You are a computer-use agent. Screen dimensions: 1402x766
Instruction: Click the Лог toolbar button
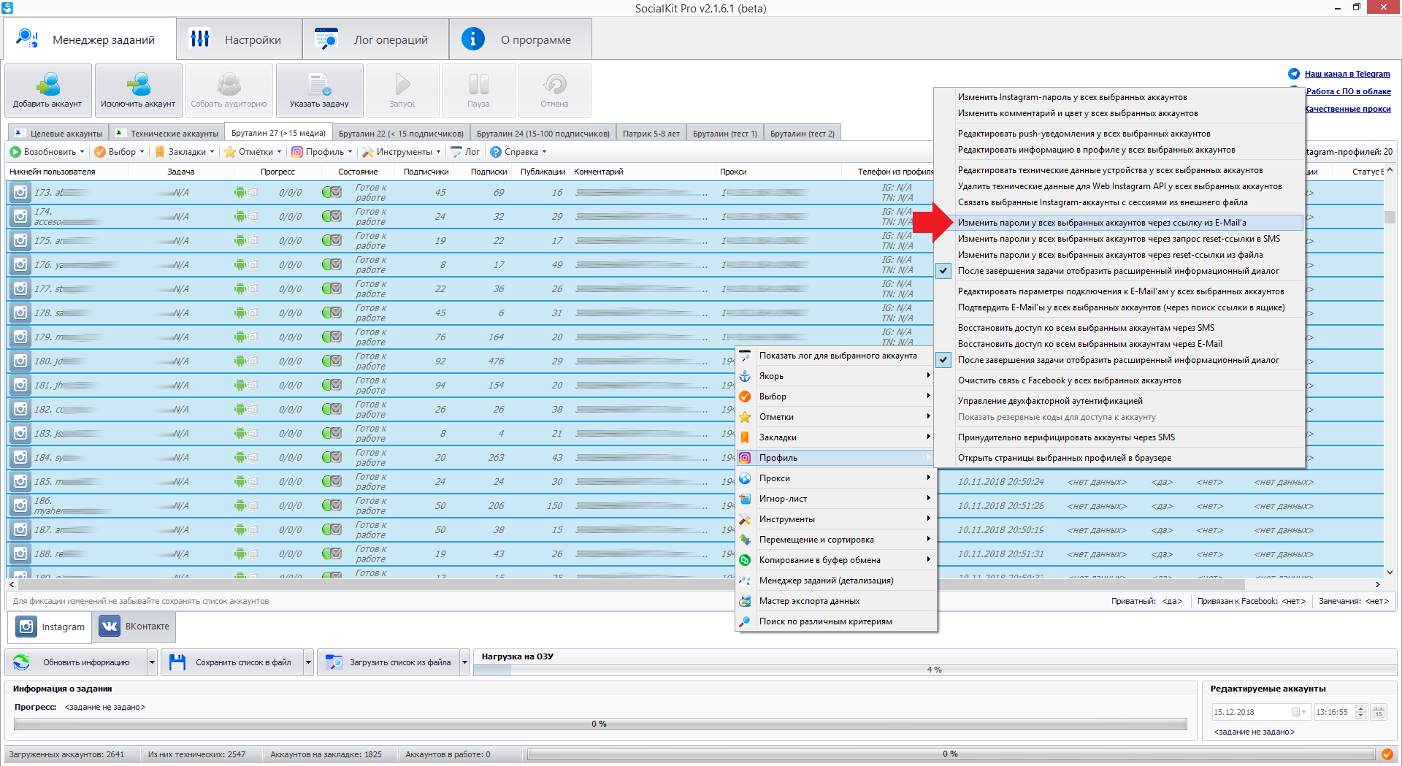[x=466, y=152]
